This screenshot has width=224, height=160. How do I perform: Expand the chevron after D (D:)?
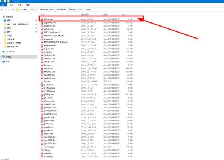point(38,10)
